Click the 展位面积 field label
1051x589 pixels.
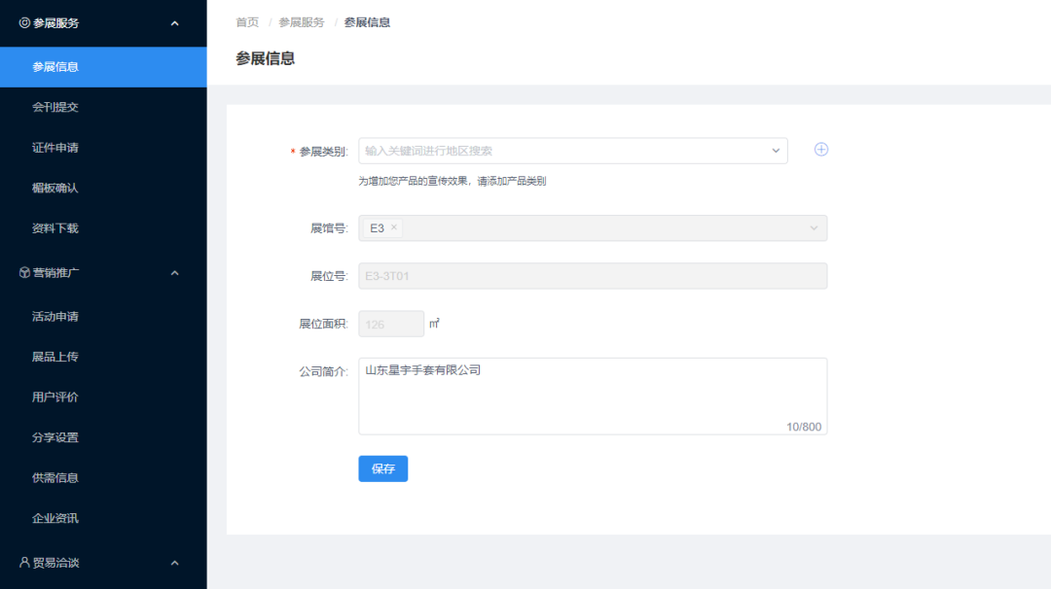click(x=323, y=324)
